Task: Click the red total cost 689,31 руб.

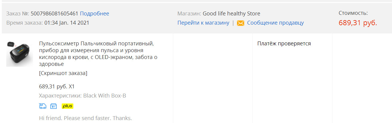Action: pyautogui.click(x=358, y=23)
